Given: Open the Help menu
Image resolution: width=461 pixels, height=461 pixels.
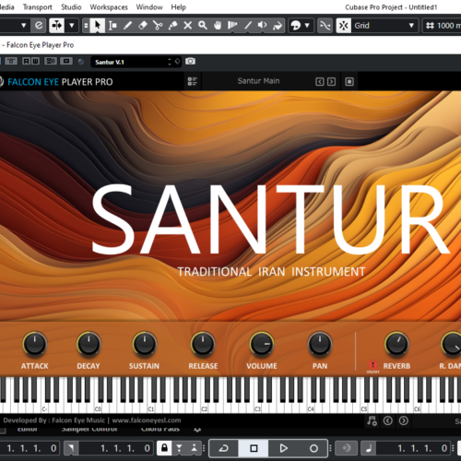Looking at the screenshot, I should pos(179,7).
